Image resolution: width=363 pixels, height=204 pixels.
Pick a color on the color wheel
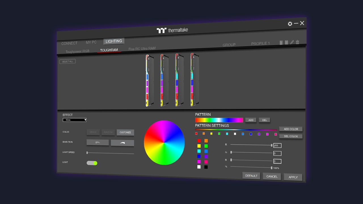164,143
